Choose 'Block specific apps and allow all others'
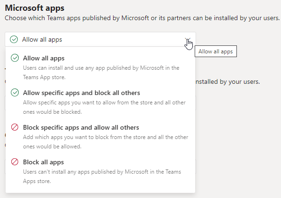Image resolution: width=281 pixels, height=198 pixels. [x=100, y=136]
